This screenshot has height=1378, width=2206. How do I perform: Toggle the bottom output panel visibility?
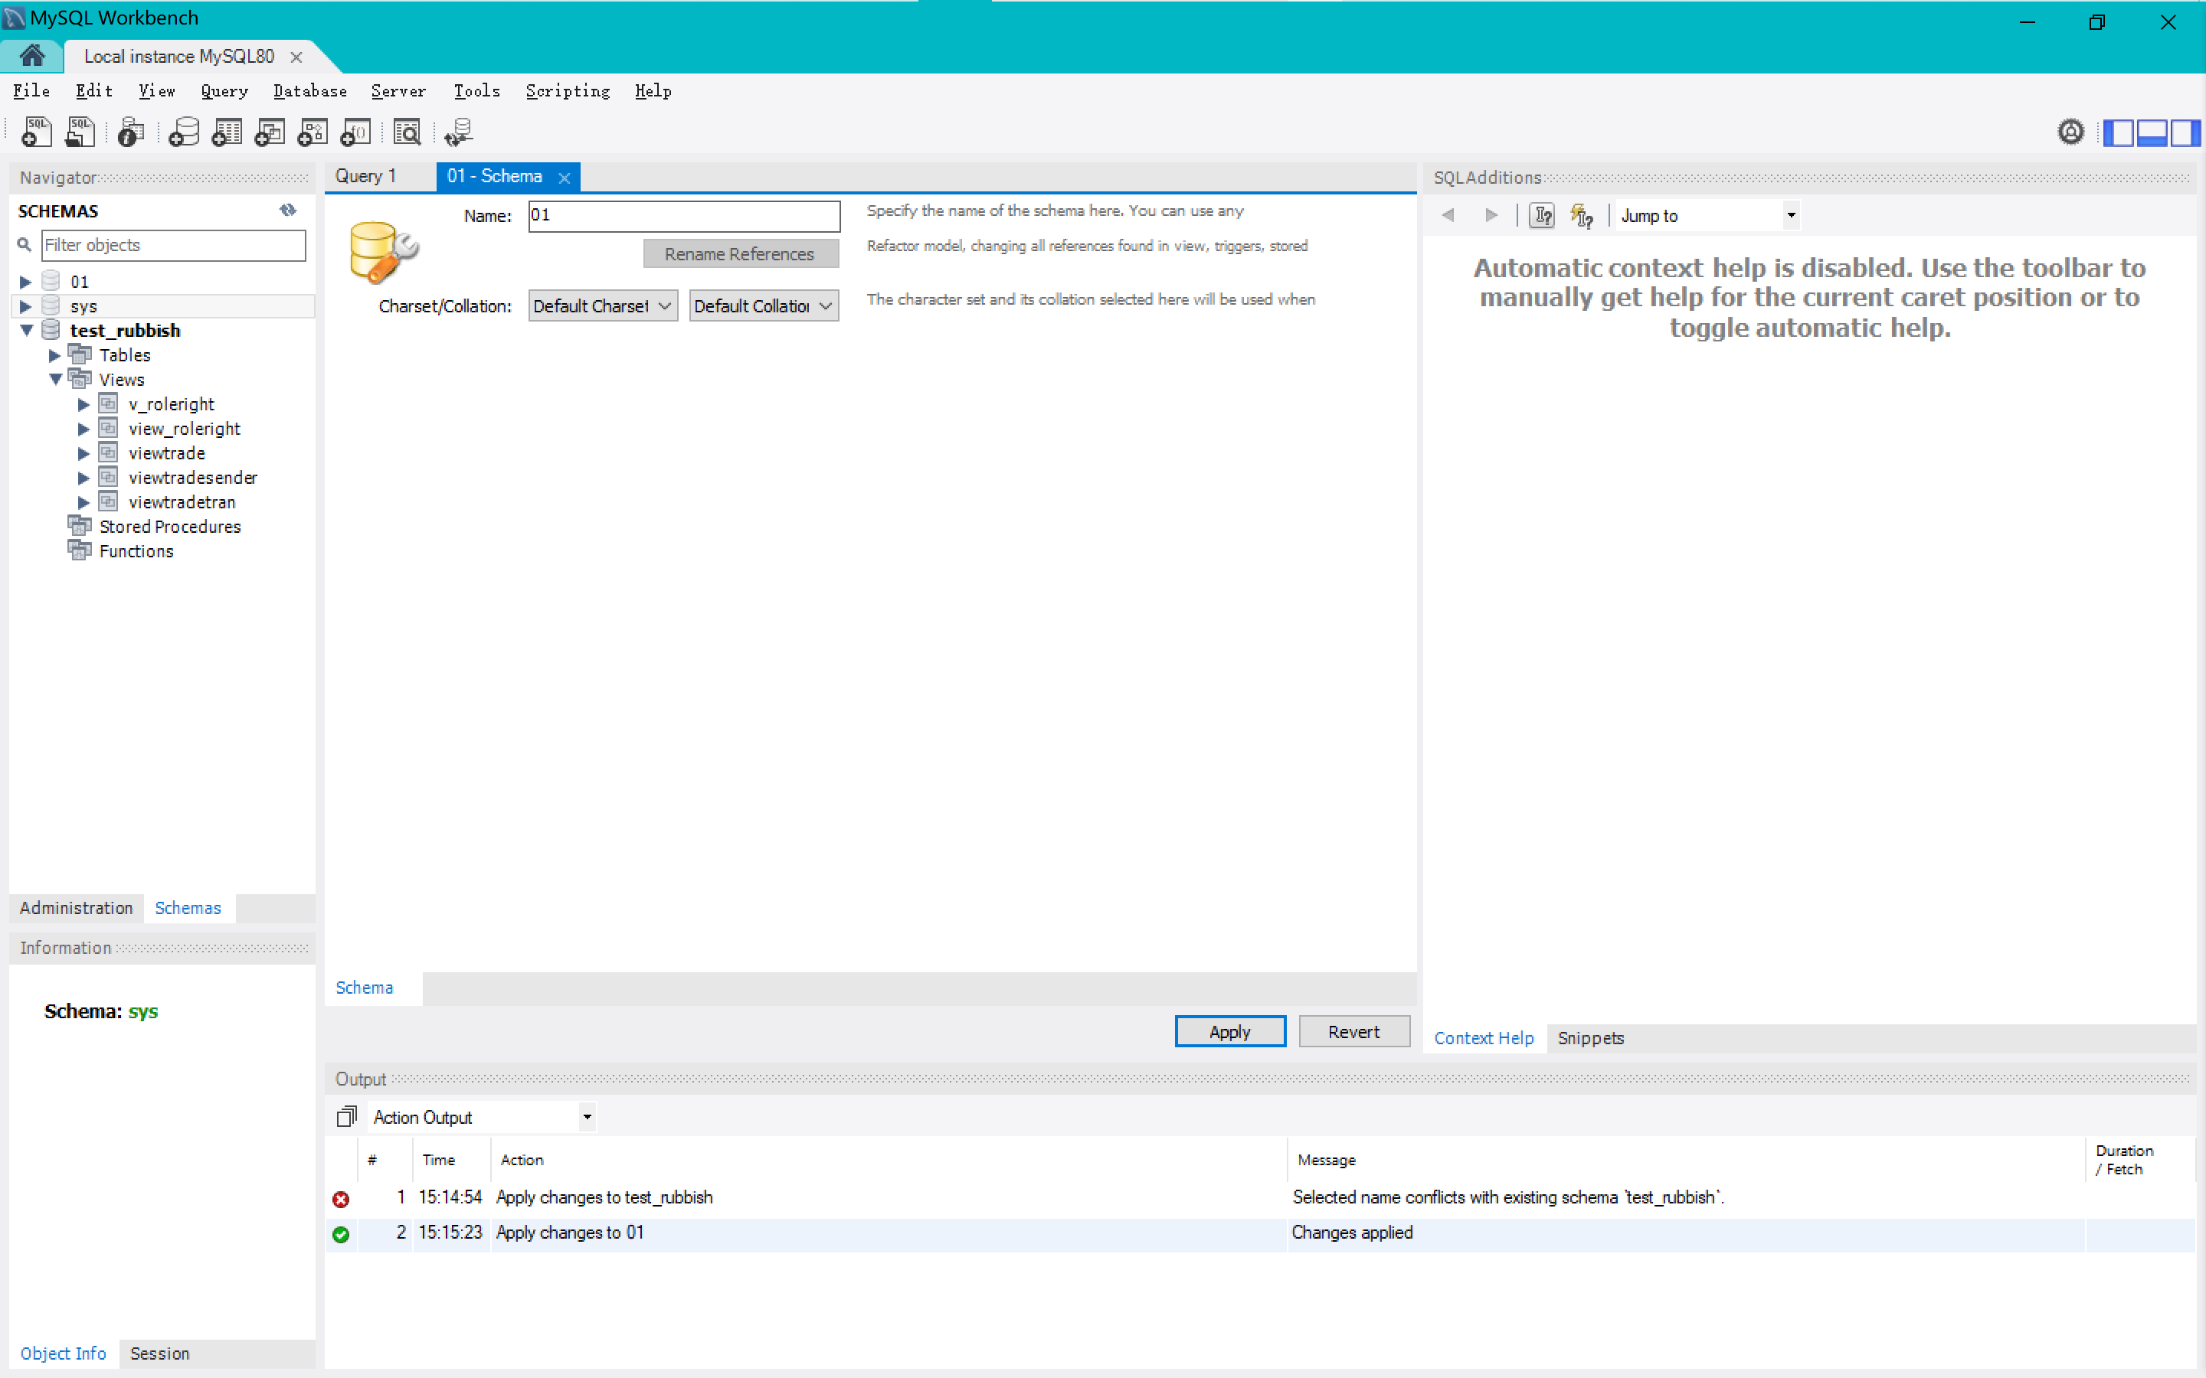(x=2152, y=133)
